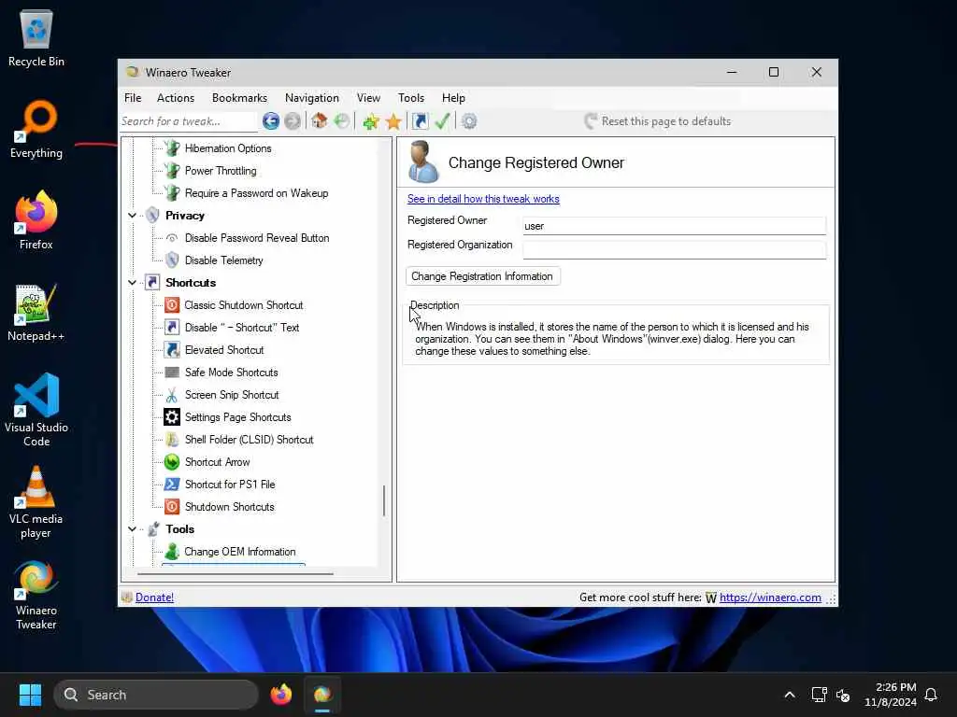
Task: Open the Recycle Bin desktop icon
Action: pos(36,37)
